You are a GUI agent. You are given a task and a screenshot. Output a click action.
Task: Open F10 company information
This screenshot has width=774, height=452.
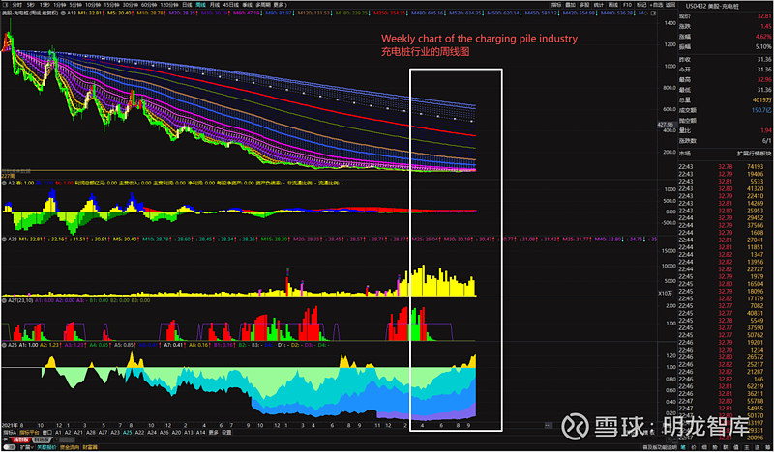(627, 5)
